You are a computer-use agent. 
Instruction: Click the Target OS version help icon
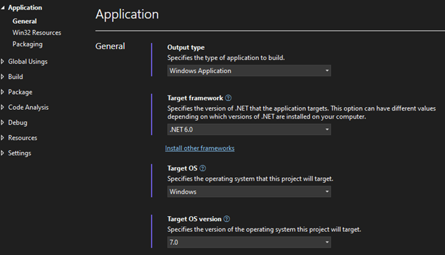click(x=227, y=219)
